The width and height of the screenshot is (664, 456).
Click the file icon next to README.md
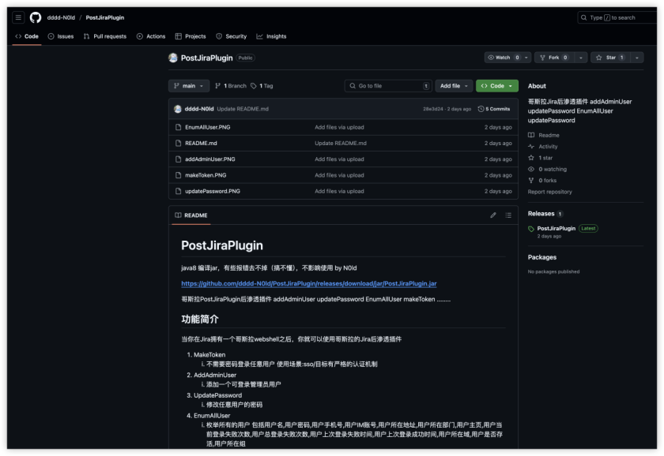179,144
